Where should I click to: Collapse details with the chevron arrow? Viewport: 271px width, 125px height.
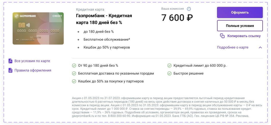260,48
